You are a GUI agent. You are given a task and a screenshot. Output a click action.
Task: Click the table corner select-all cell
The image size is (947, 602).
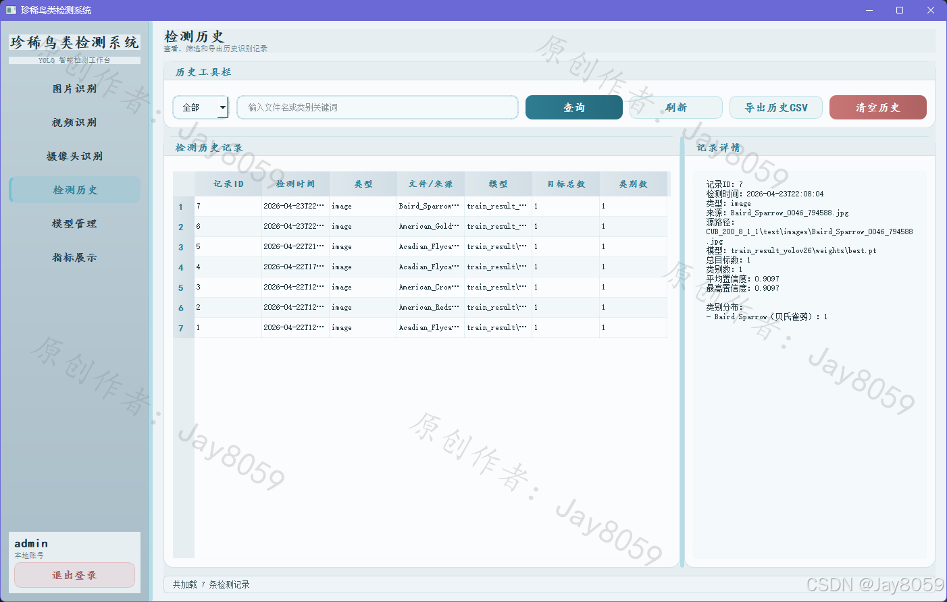pyautogui.click(x=184, y=184)
